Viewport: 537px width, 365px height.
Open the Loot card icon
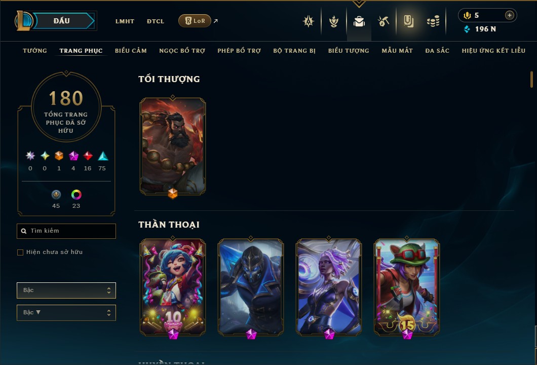408,22
